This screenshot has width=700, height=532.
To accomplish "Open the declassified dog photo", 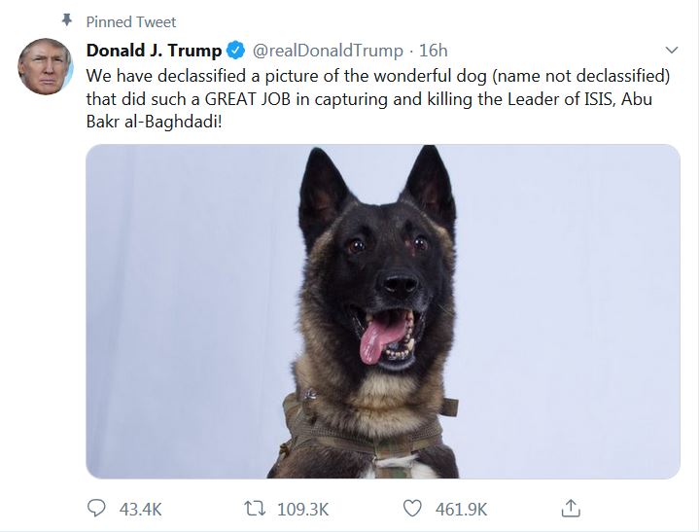I will [383, 311].
